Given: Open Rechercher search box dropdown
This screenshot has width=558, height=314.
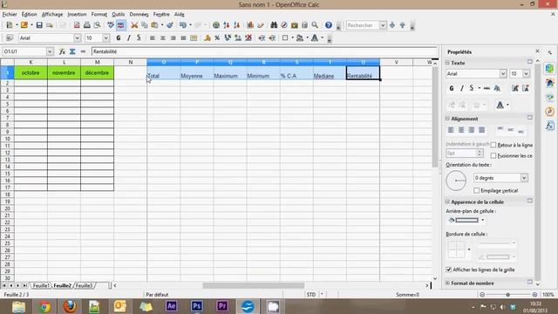Looking at the screenshot, I should [x=383, y=25].
